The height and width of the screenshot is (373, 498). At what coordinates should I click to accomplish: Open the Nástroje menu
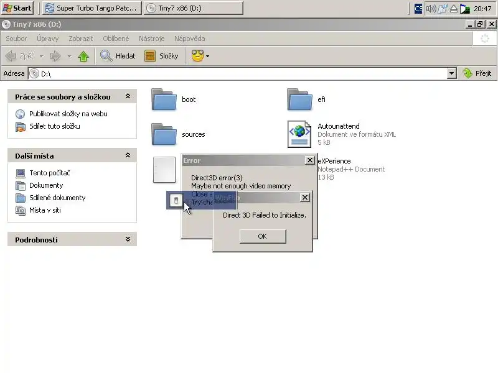click(x=151, y=39)
